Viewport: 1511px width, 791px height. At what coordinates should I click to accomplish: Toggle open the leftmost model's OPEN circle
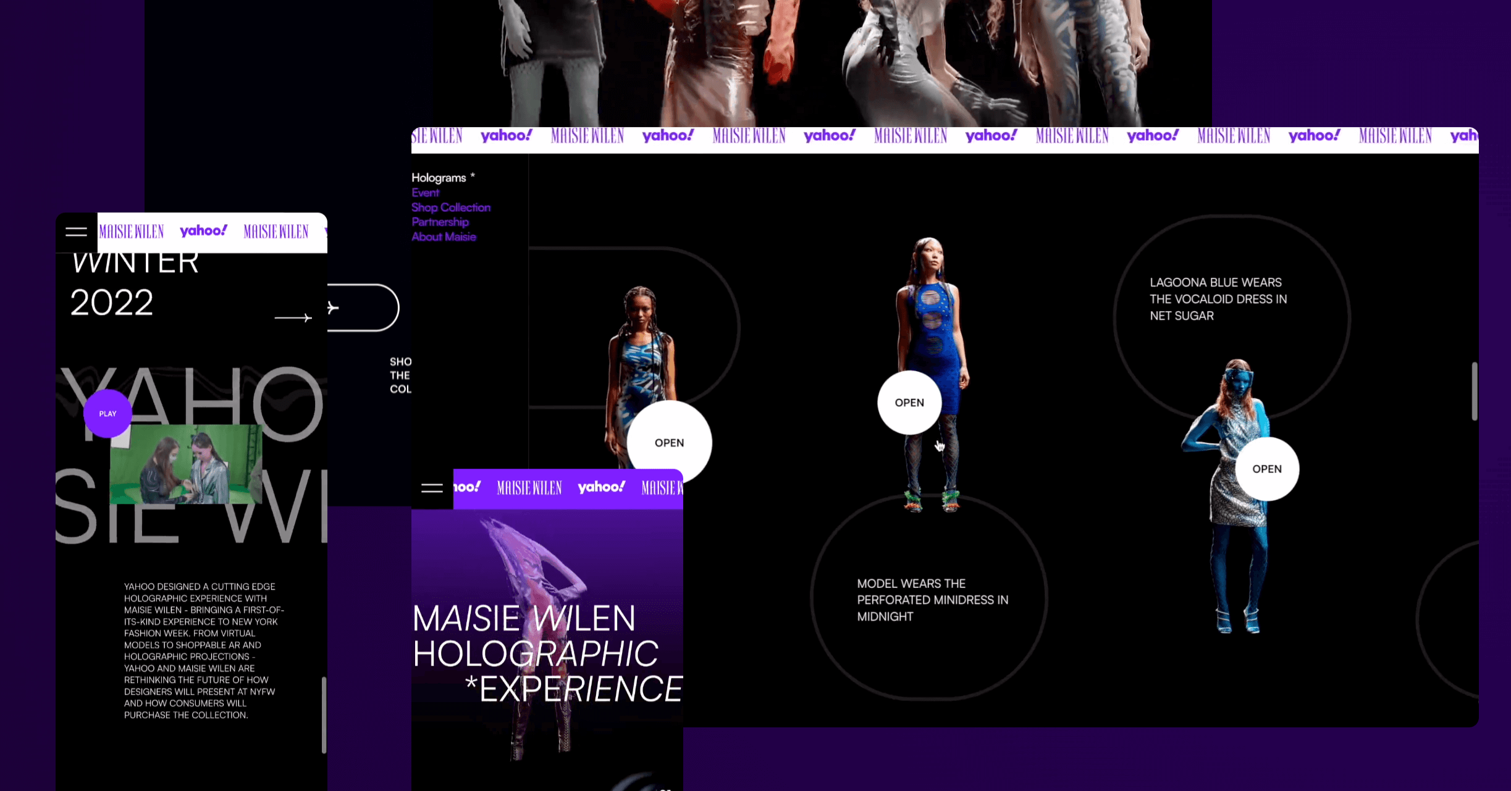pyautogui.click(x=670, y=443)
